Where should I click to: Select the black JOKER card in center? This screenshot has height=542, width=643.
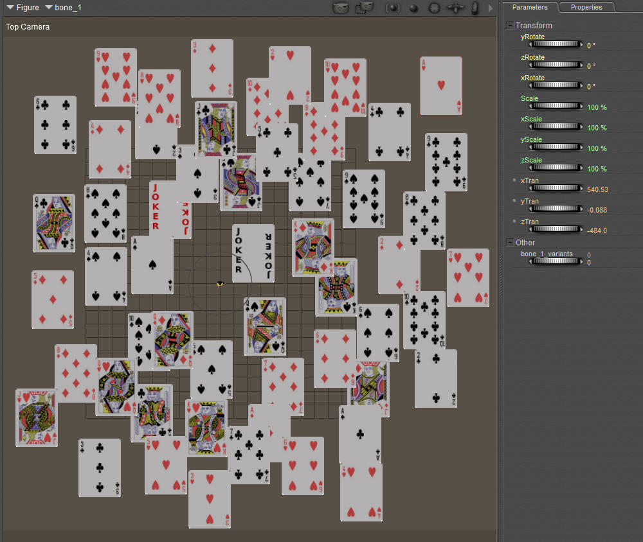click(x=253, y=253)
